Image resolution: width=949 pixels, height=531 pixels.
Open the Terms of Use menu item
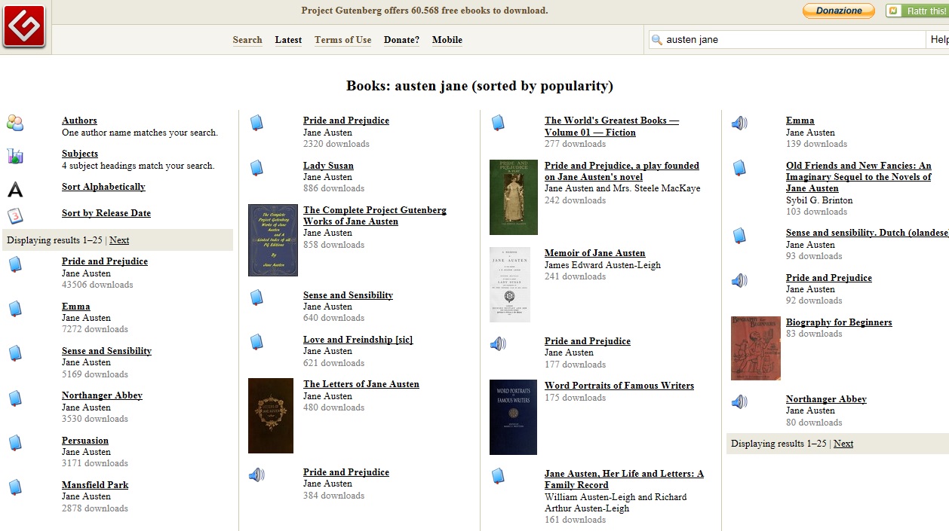[x=343, y=40]
